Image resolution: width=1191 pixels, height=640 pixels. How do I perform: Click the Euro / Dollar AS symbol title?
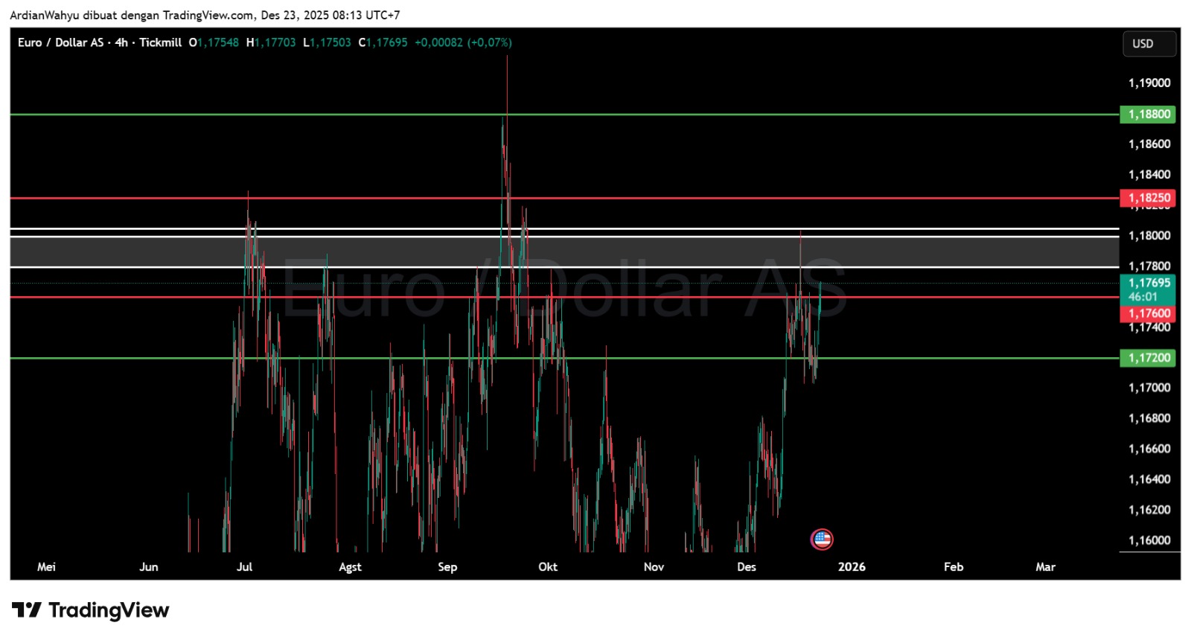60,42
